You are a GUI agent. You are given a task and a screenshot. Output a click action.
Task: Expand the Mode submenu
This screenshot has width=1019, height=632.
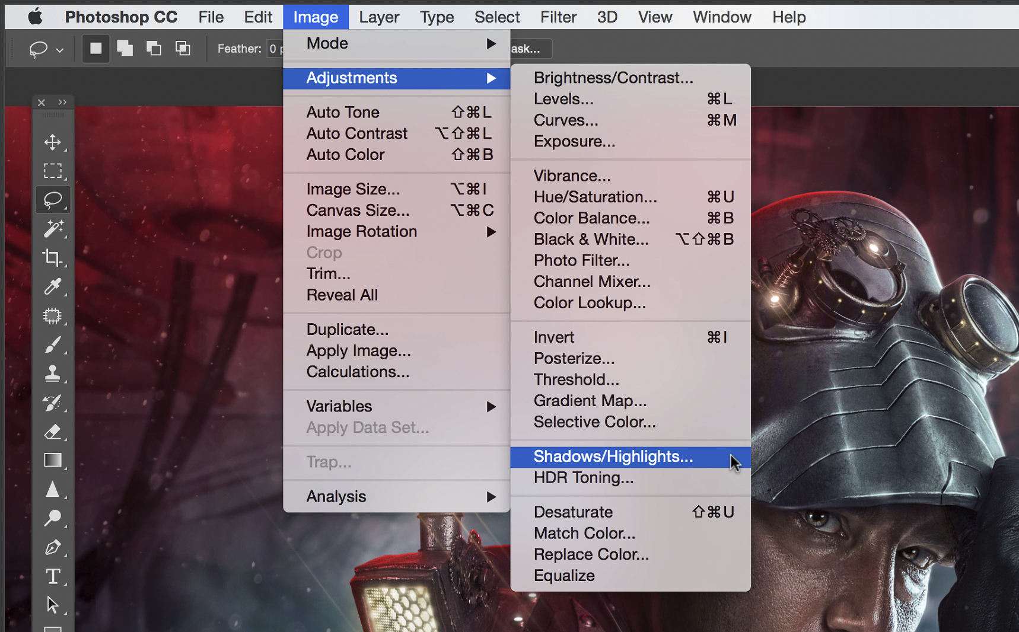coord(396,44)
